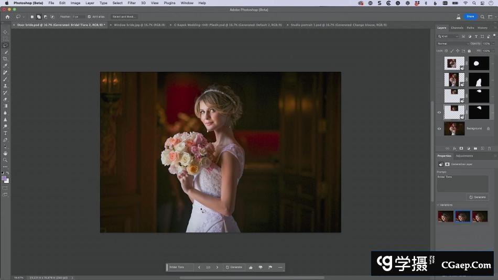Click the foreground color swatch

[x=4, y=178]
